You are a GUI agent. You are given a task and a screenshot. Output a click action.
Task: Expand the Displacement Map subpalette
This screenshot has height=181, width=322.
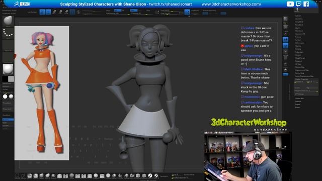[302, 70]
